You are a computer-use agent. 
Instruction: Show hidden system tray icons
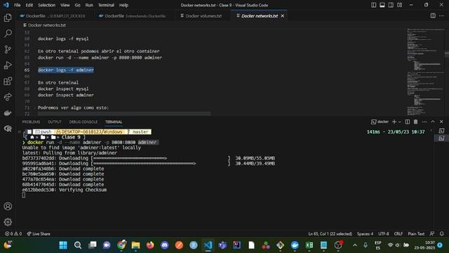[355, 245]
